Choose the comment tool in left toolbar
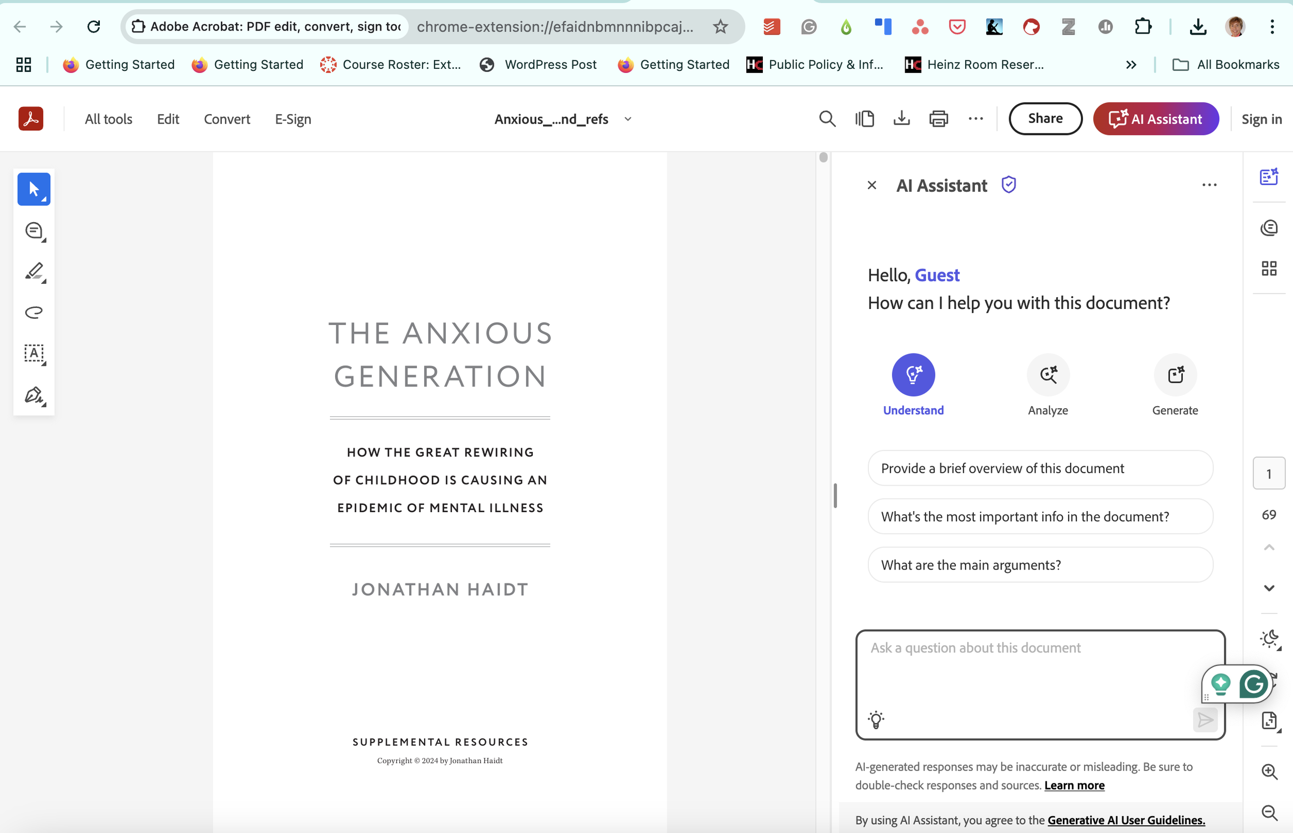1293x833 pixels. pyautogui.click(x=34, y=231)
